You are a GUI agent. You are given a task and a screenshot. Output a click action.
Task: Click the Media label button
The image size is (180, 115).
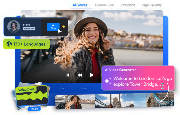[34, 109]
